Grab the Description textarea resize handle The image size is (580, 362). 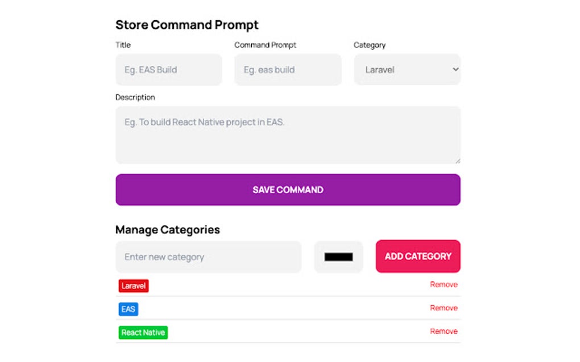(x=458, y=161)
